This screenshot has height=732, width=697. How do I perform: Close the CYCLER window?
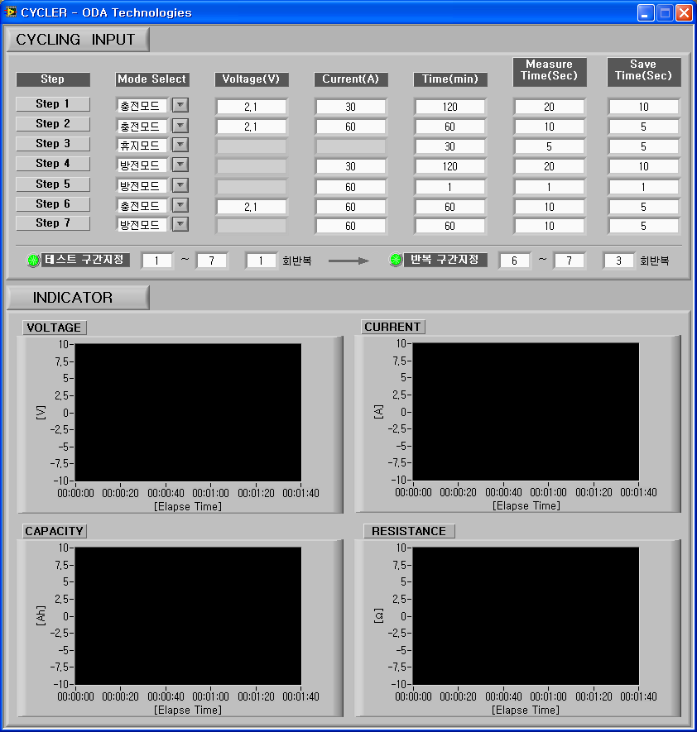(684, 12)
